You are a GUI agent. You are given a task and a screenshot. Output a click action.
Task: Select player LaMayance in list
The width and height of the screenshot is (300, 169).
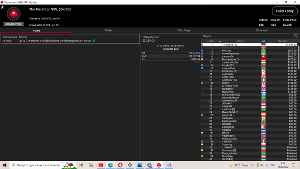pos(249,127)
